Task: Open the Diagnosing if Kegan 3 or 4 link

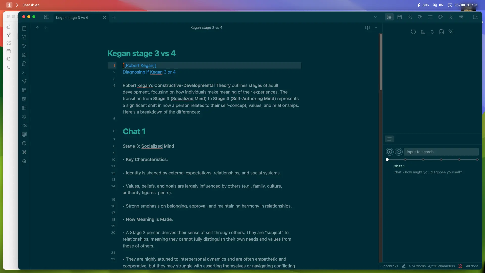Action: 149,72
